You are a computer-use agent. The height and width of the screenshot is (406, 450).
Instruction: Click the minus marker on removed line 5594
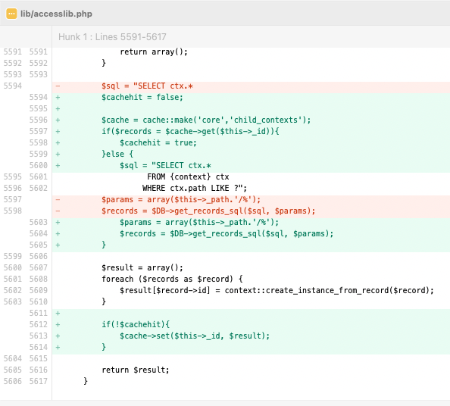point(58,86)
